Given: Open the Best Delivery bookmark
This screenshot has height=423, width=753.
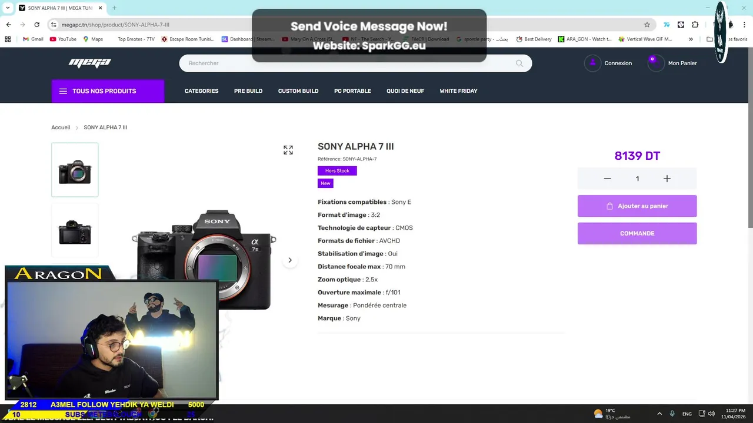Looking at the screenshot, I should [x=534, y=39].
